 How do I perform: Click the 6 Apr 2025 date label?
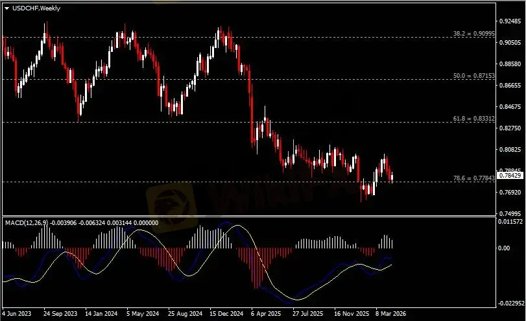(x=267, y=313)
